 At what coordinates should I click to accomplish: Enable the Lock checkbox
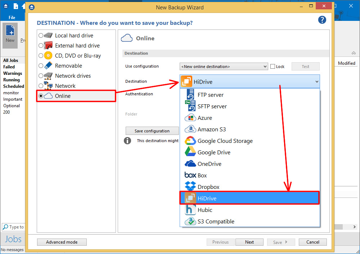pyautogui.click(x=273, y=67)
